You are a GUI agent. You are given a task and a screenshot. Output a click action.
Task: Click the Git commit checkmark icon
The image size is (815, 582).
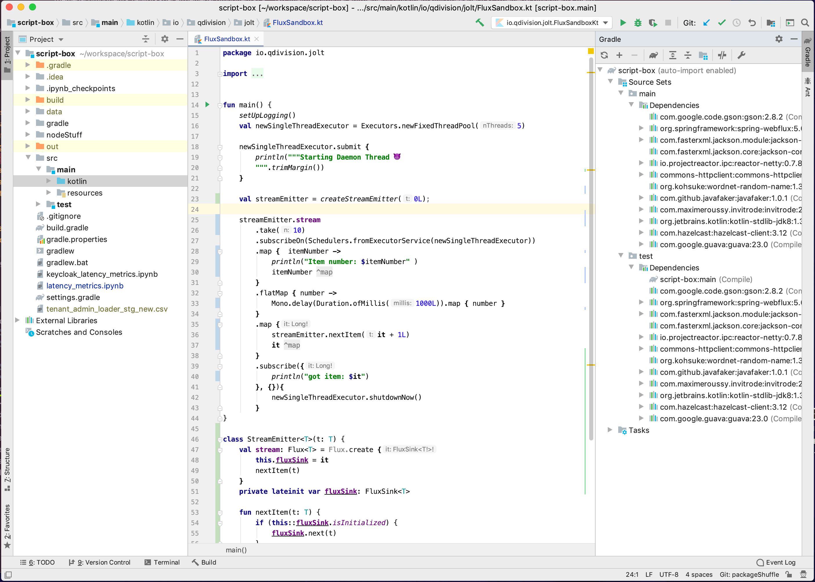click(722, 23)
